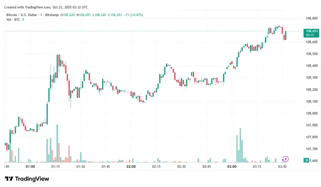Click the tallest volume bar after 03:00
This screenshot has width=321, height=187.
[x=240, y=145]
